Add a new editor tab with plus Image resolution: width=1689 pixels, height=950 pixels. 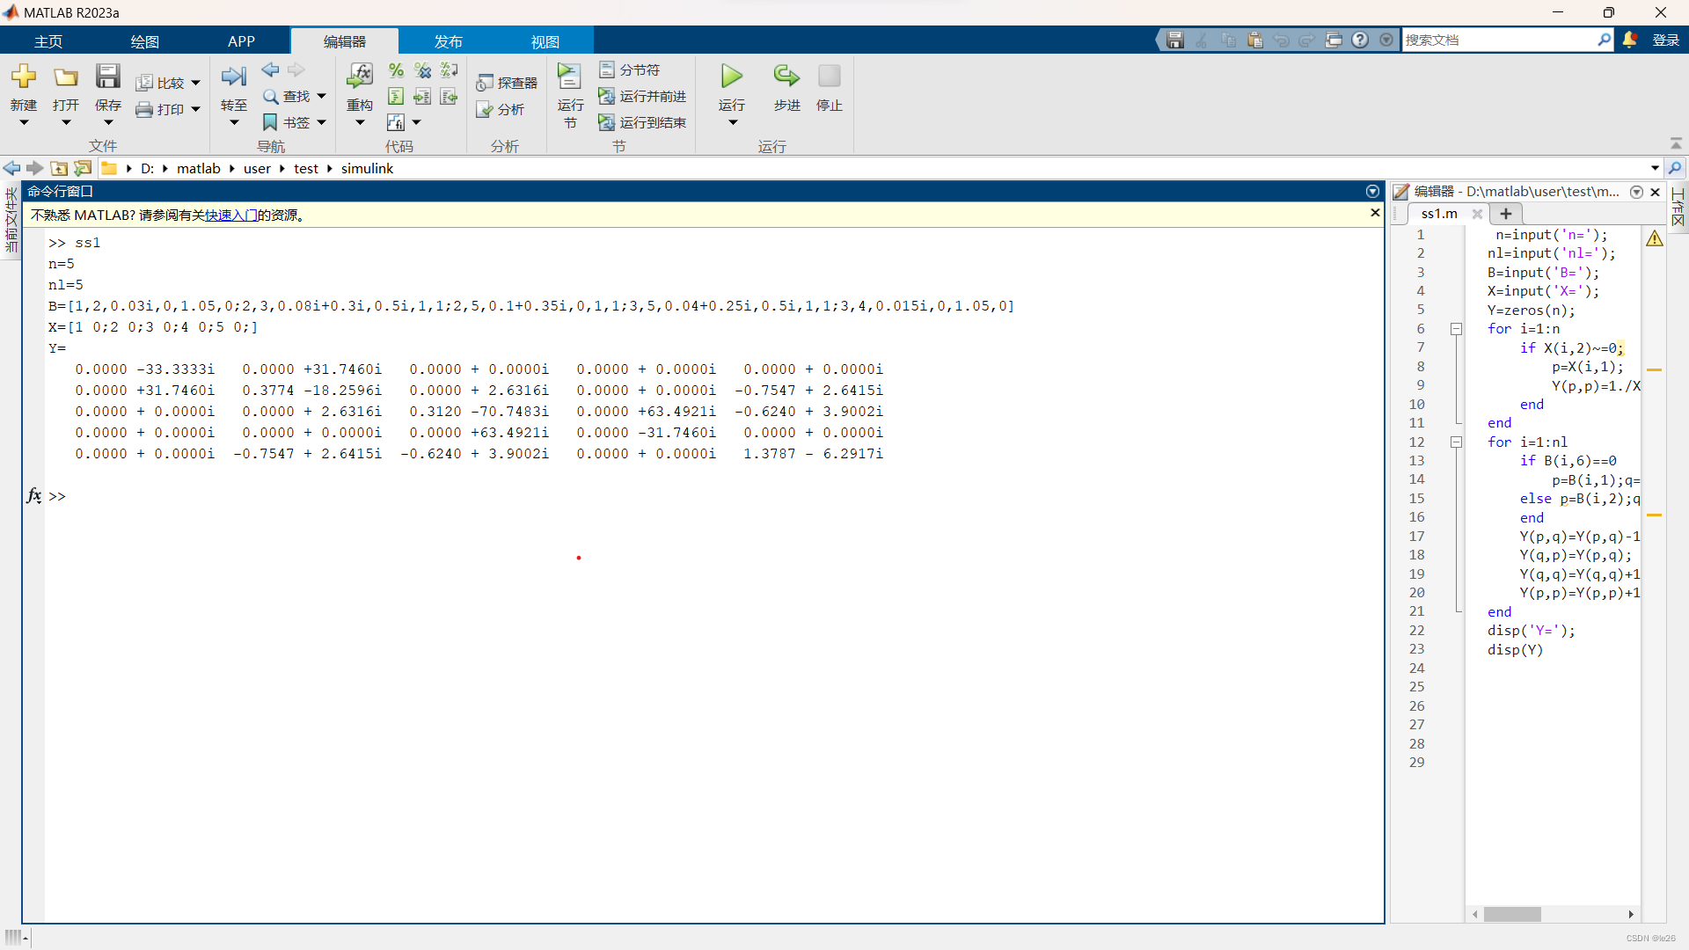coord(1505,214)
